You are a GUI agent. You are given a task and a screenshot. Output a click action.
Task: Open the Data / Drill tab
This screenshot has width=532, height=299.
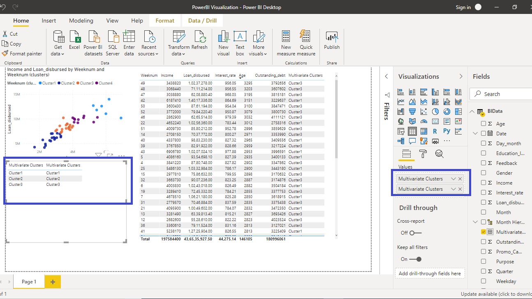coord(202,21)
